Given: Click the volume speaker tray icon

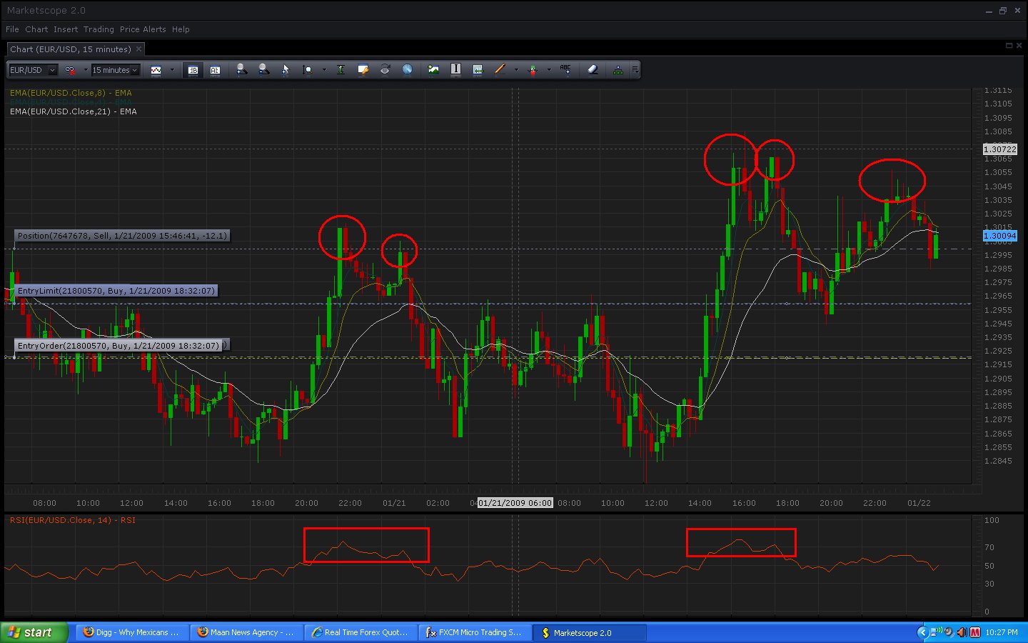Looking at the screenshot, I should 962,632.
